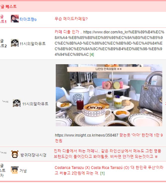Open 방귀대장내시경's cartoon avatar
166x183 pixels.
[15, 154]
